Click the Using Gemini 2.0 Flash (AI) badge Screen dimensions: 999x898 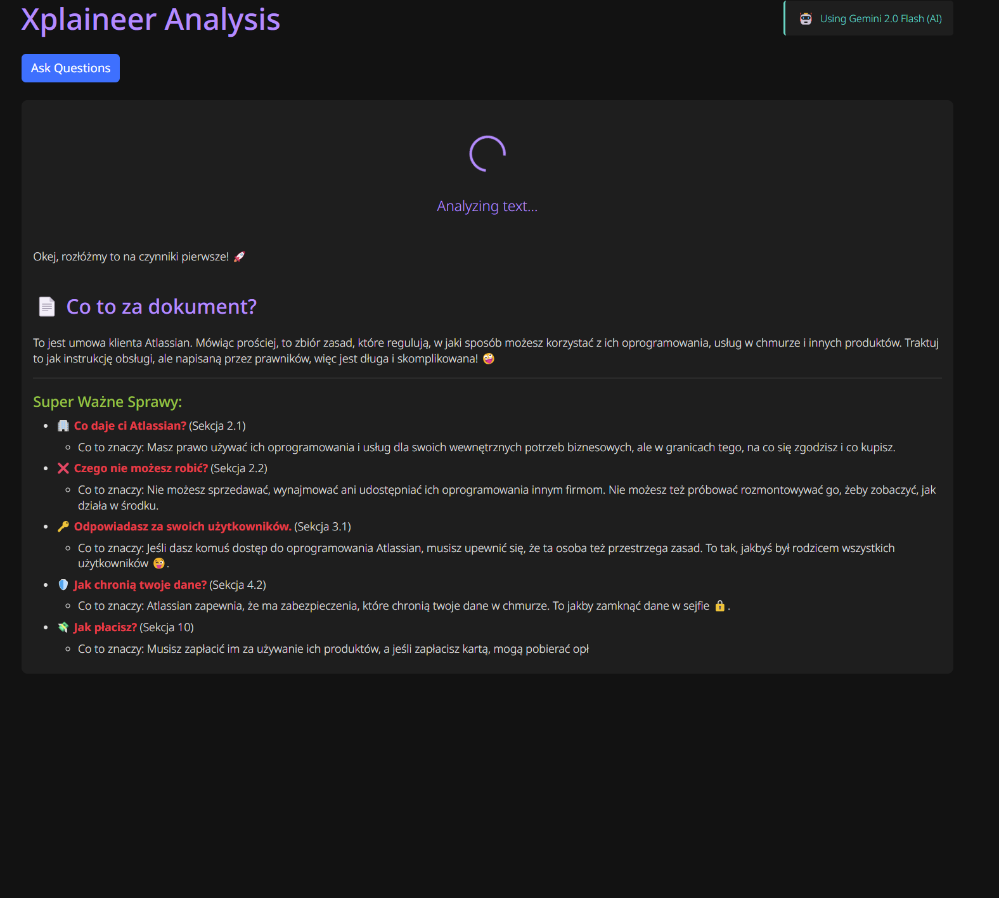[x=868, y=18]
